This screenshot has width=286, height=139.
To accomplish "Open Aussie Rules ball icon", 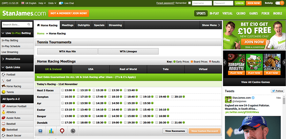I will tap(3, 118).
